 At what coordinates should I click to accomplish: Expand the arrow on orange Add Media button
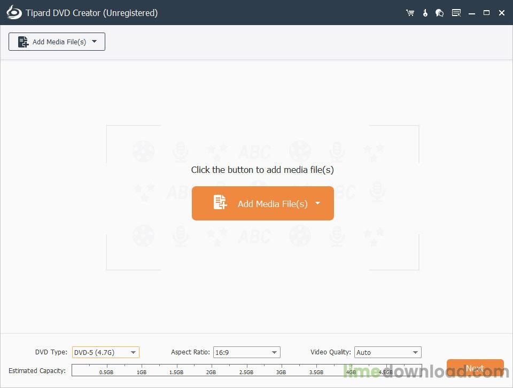(317, 203)
